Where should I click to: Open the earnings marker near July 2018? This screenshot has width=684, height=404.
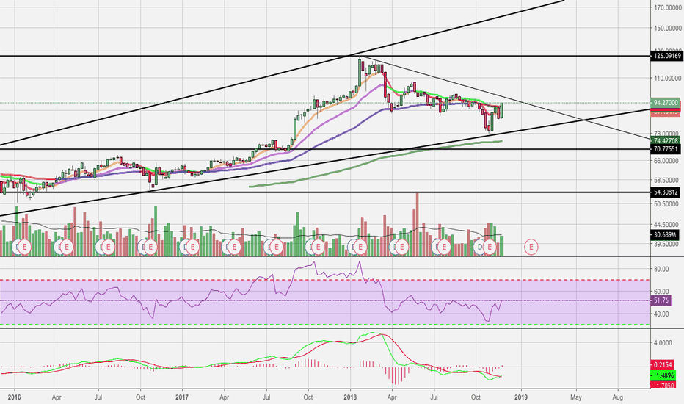[x=444, y=248]
